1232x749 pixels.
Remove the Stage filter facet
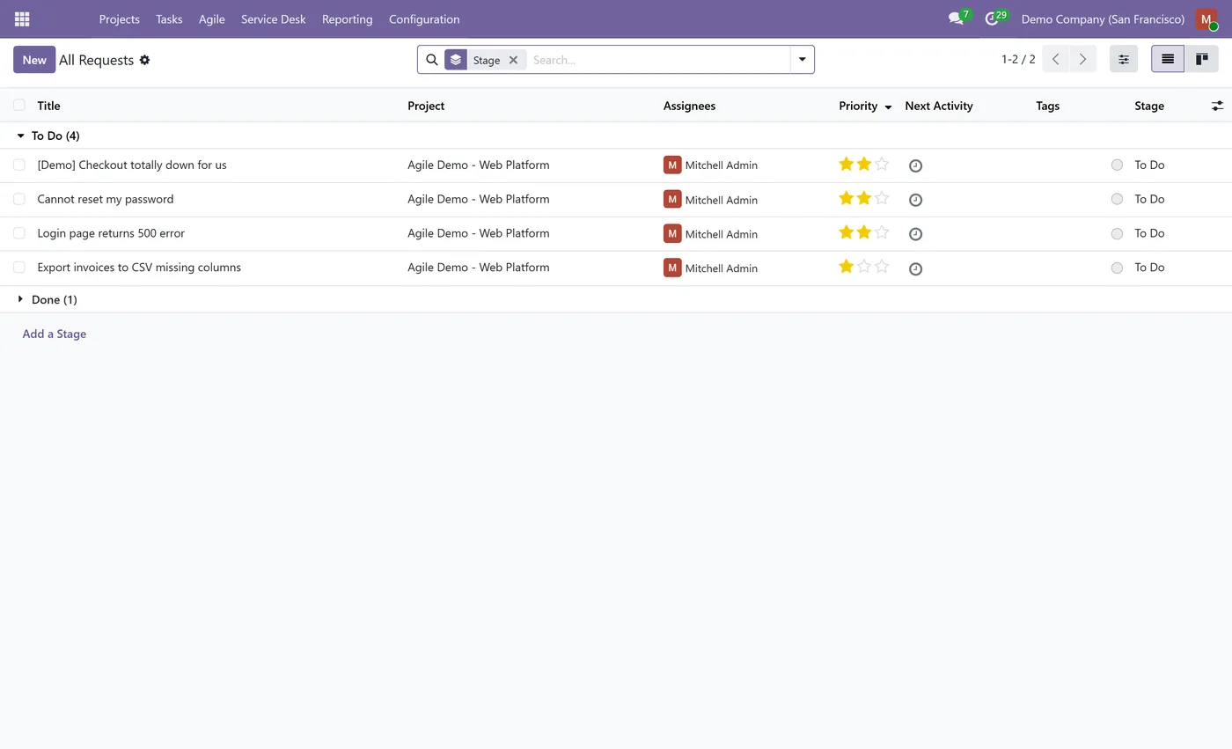tap(513, 60)
